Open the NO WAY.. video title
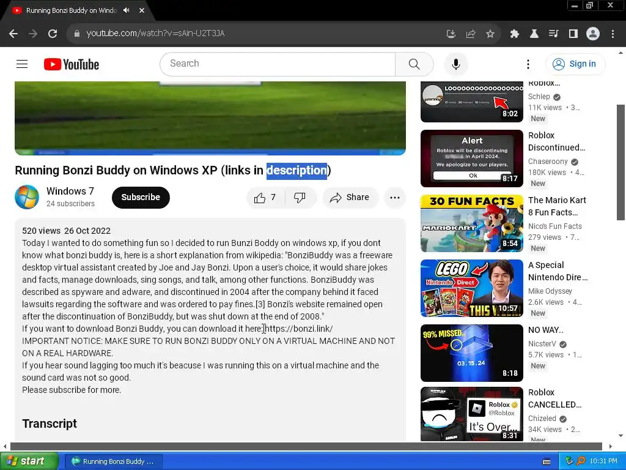 click(546, 330)
